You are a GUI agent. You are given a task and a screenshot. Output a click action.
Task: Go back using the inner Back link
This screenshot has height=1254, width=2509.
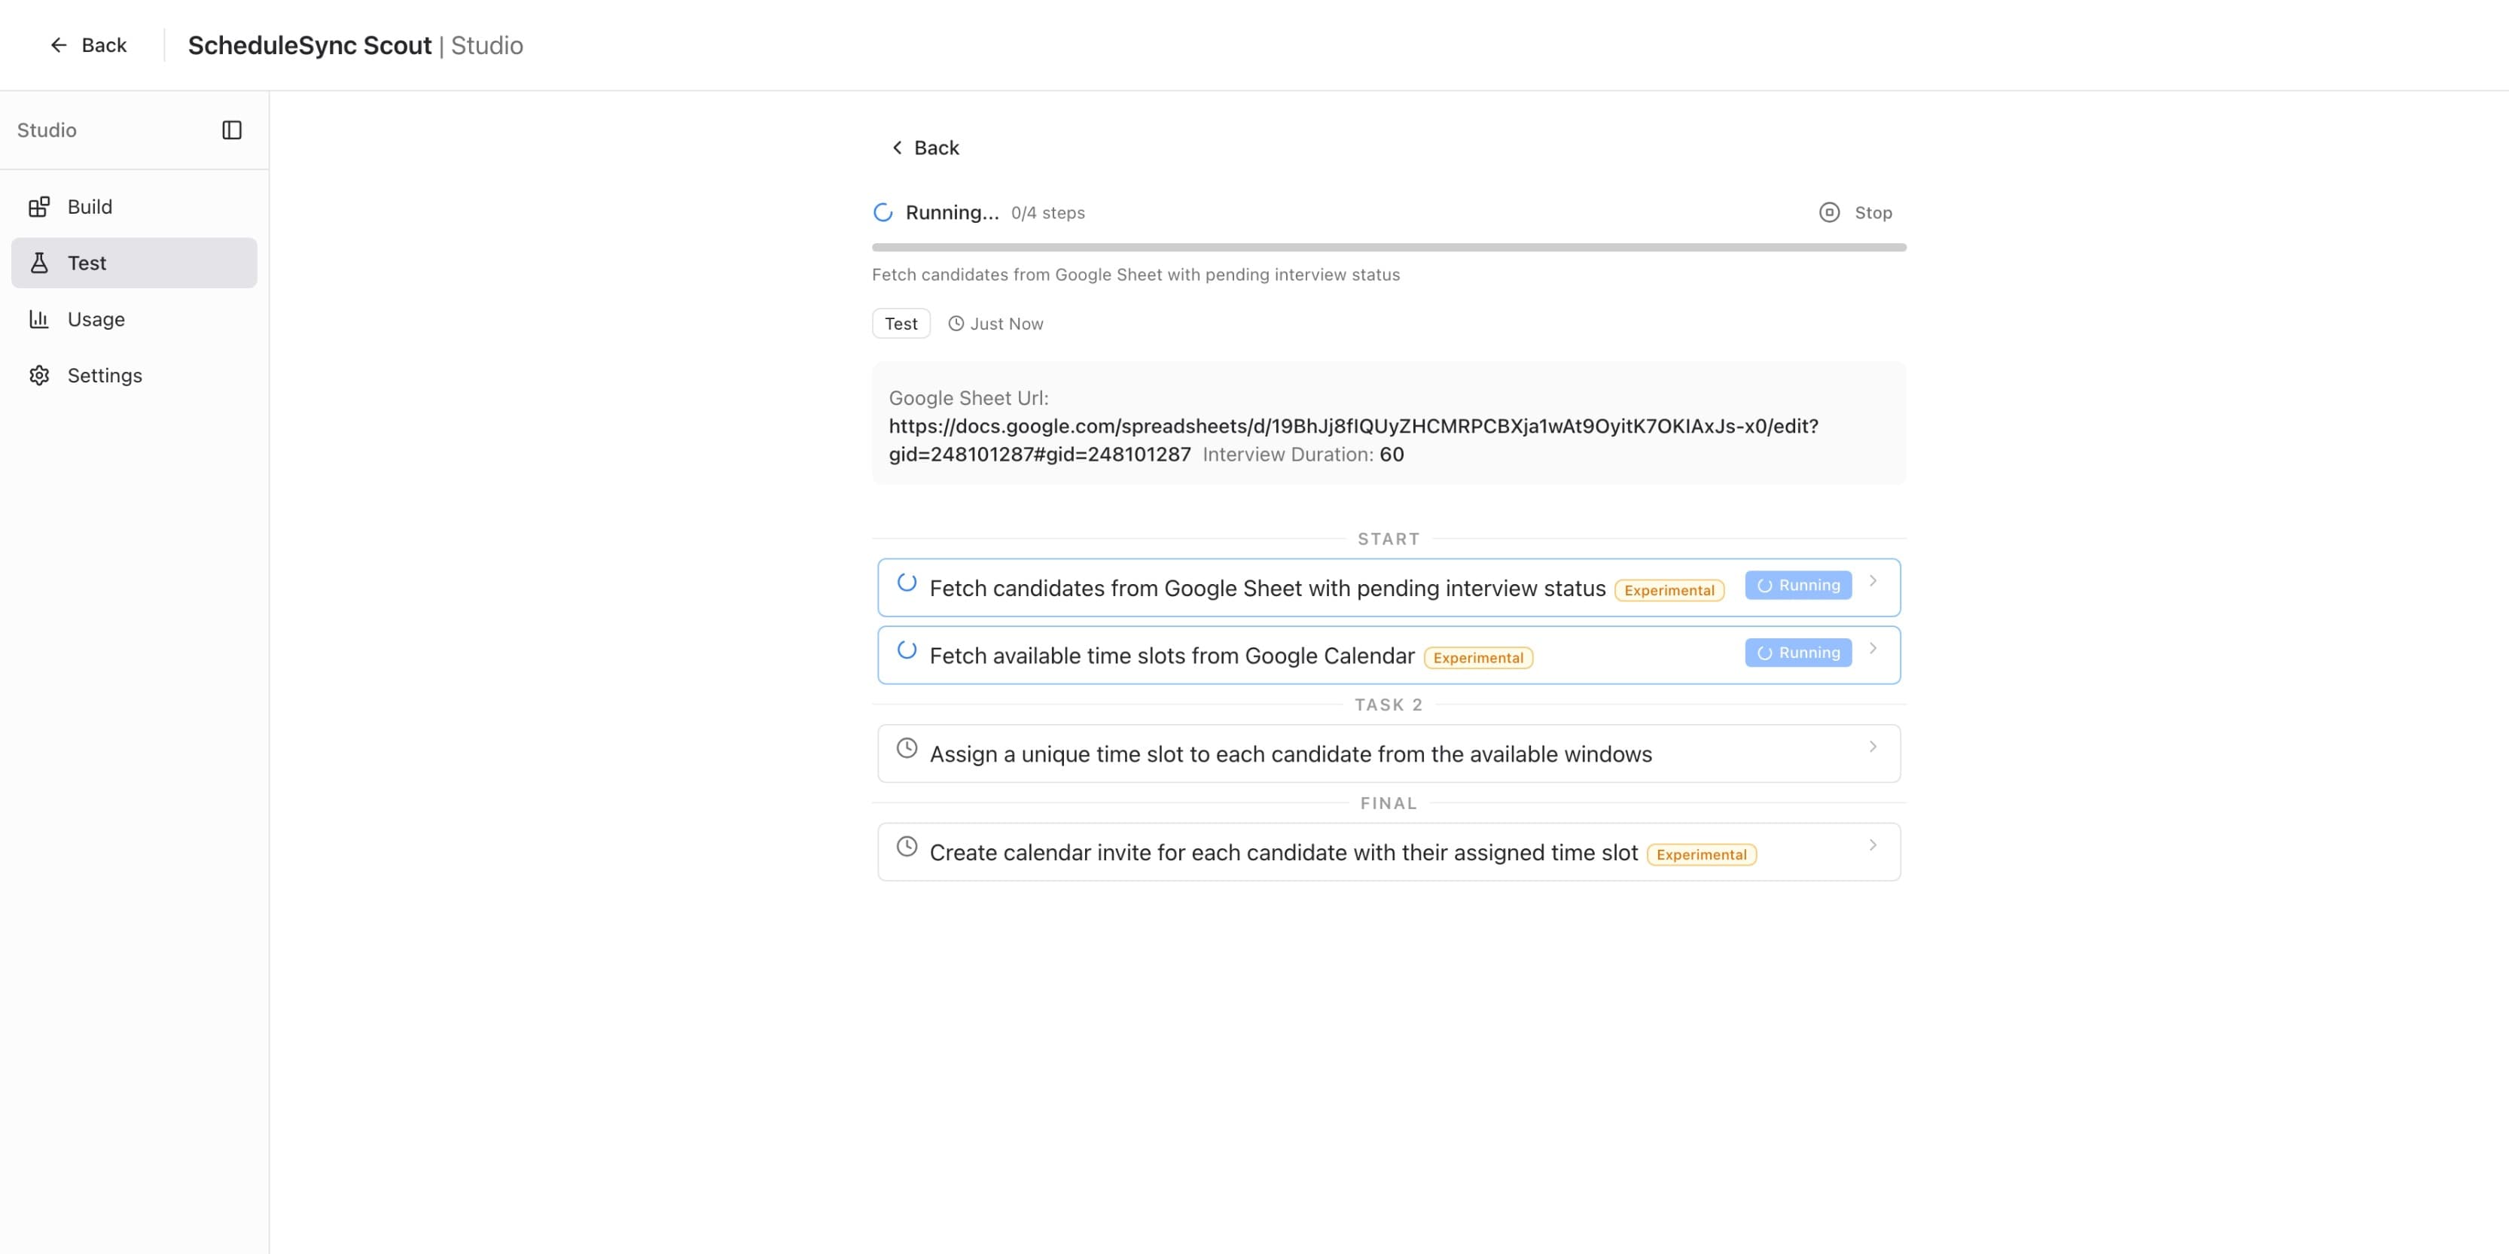pyautogui.click(x=925, y=148)
